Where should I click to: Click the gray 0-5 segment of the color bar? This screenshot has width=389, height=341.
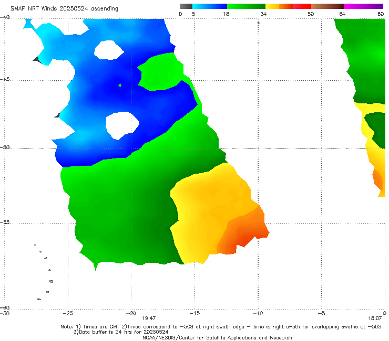click(x=186, y=6)
